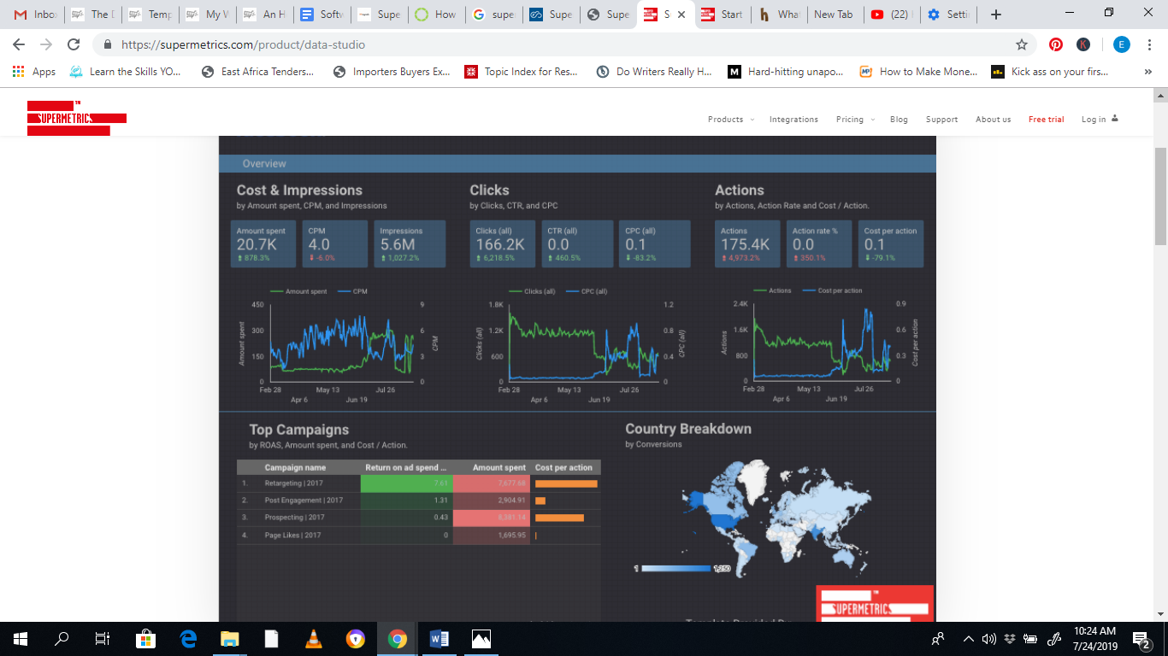The image size is (1168, 656).
Task: Click the browser forward arrow
Action: point(46,44)
